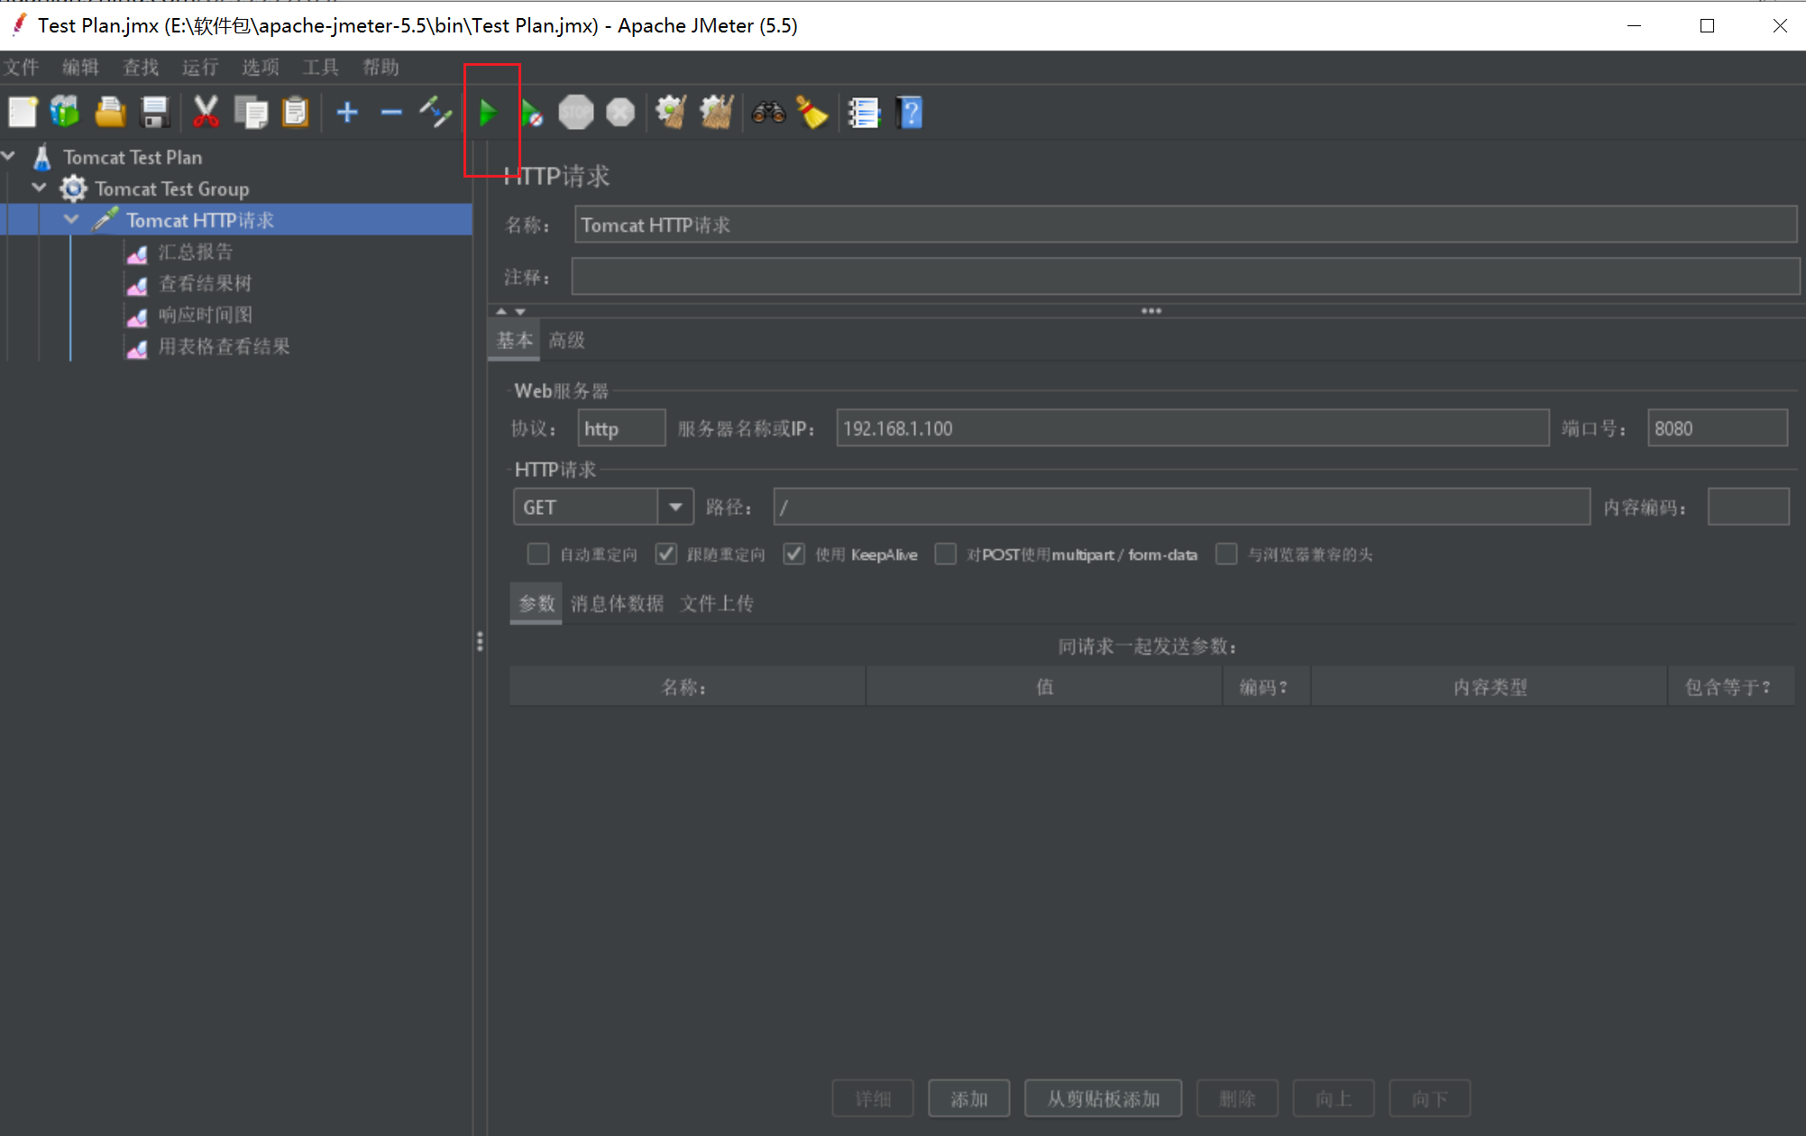Switch to the 高级 tab

[x=566, y=341]
